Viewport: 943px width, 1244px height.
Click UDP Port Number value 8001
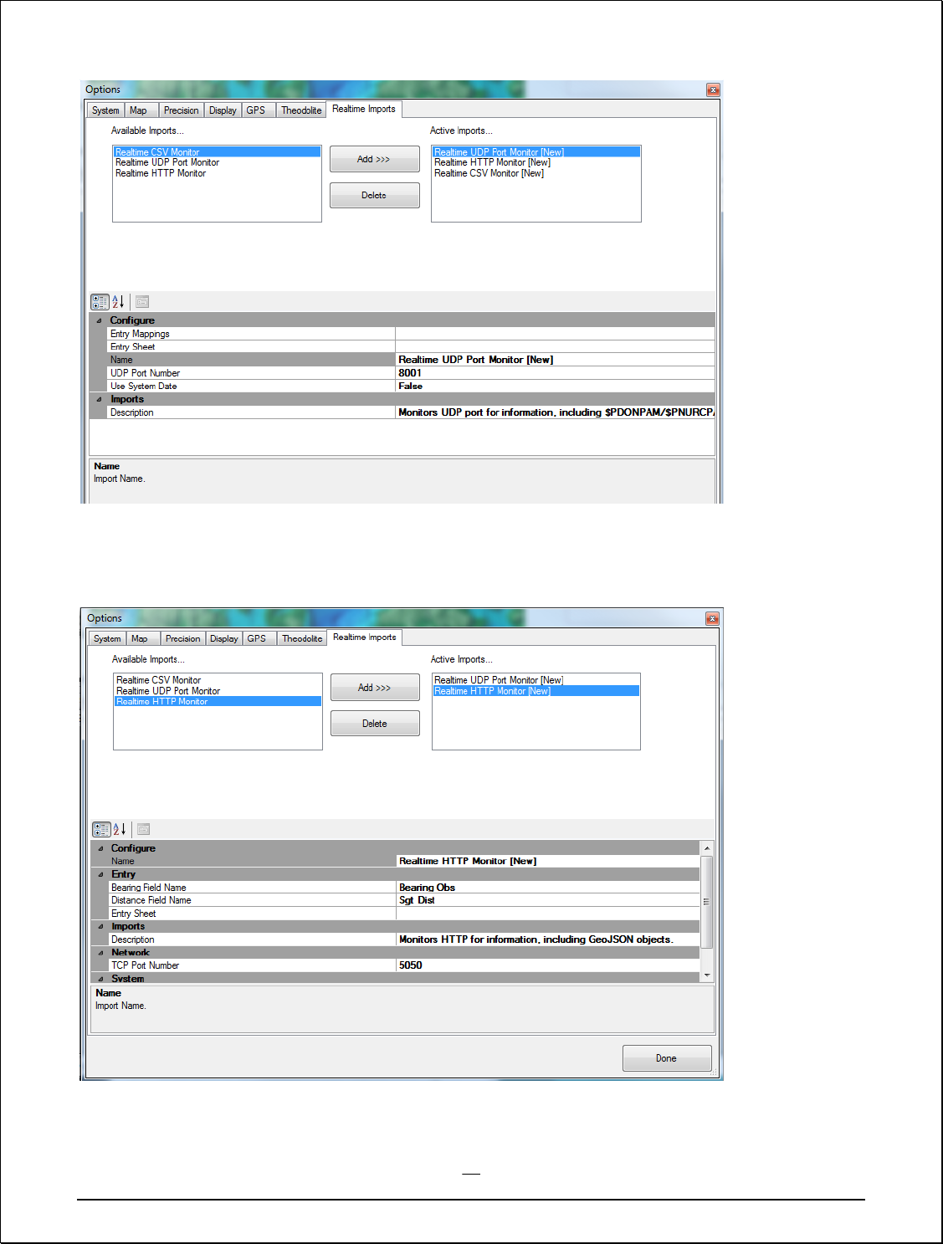556,373
